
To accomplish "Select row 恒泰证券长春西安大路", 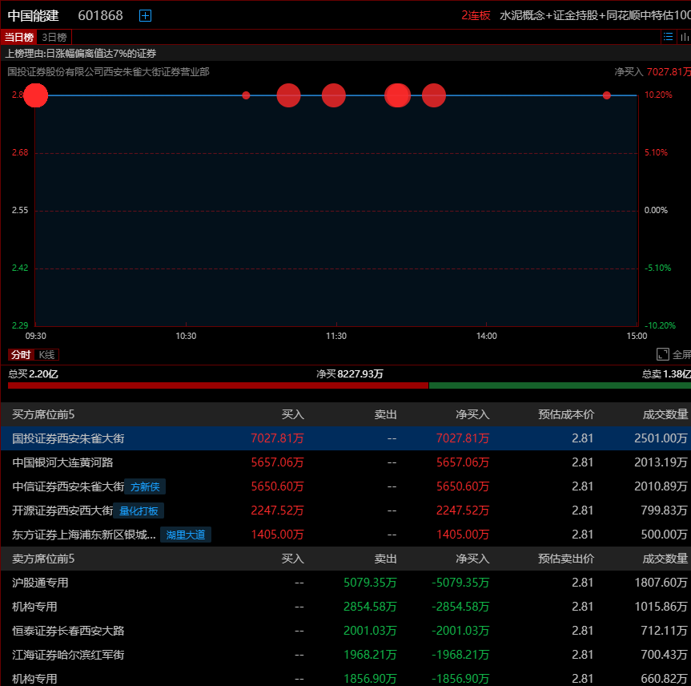I will pyautogui.click(x=346, y=631).
